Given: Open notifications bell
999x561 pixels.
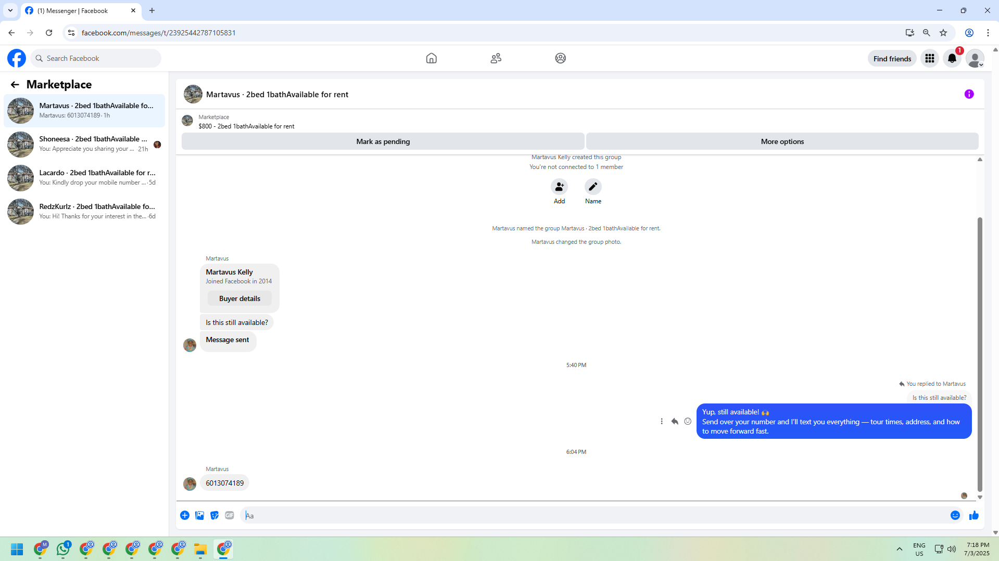Looking at the screenshot, I should 952,58.
